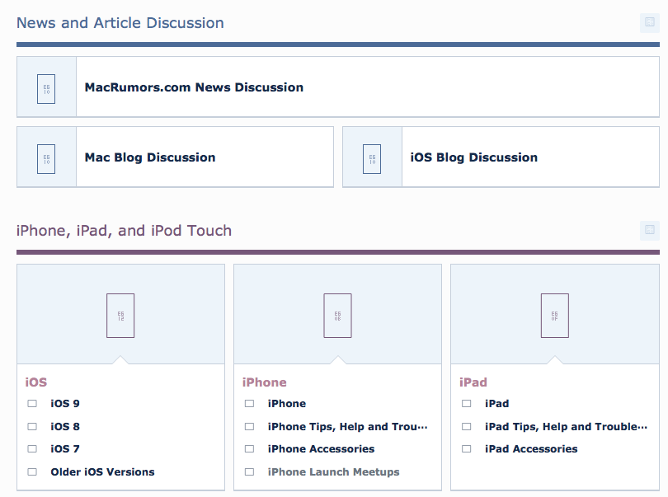Open iPhone Accessories subforum
Viewport: 668px width, 497px height.
point(322,449)
